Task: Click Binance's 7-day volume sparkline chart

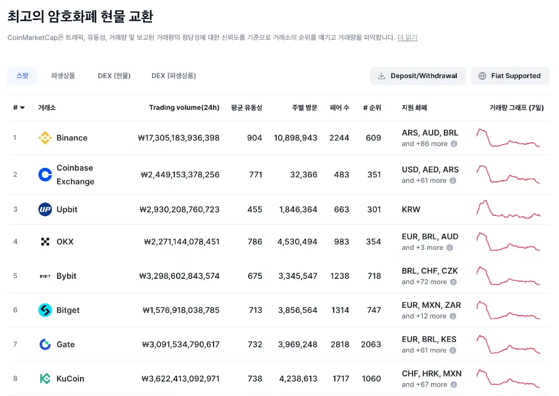Action: [509, 138]
